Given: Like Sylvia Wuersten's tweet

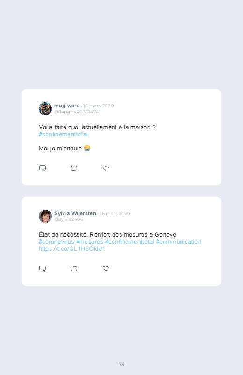Looking at the screenshot, I should click(x=106, y=269).
